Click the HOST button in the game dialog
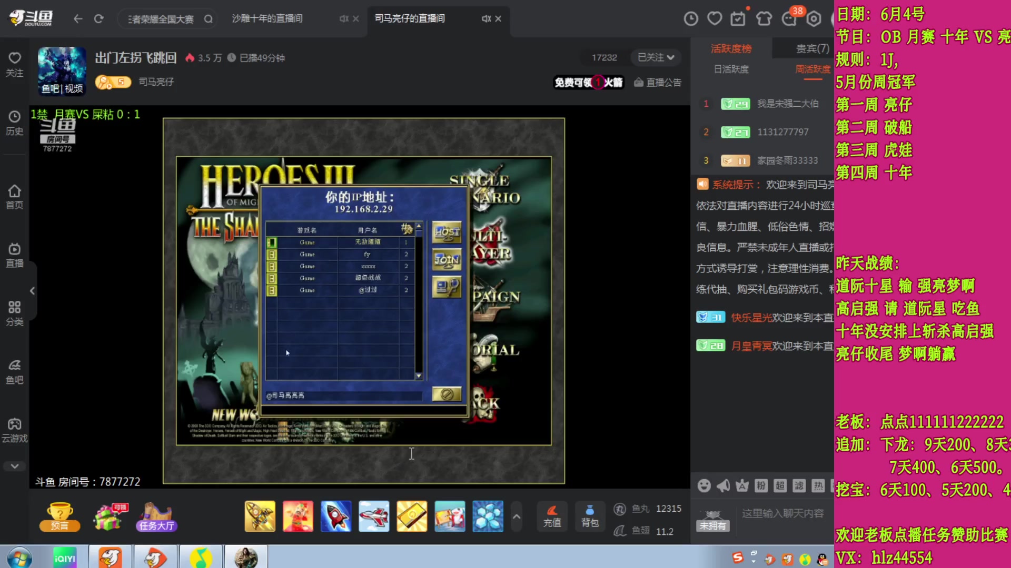This screenshot has height=568, width=1011. (x=447, y=232)
